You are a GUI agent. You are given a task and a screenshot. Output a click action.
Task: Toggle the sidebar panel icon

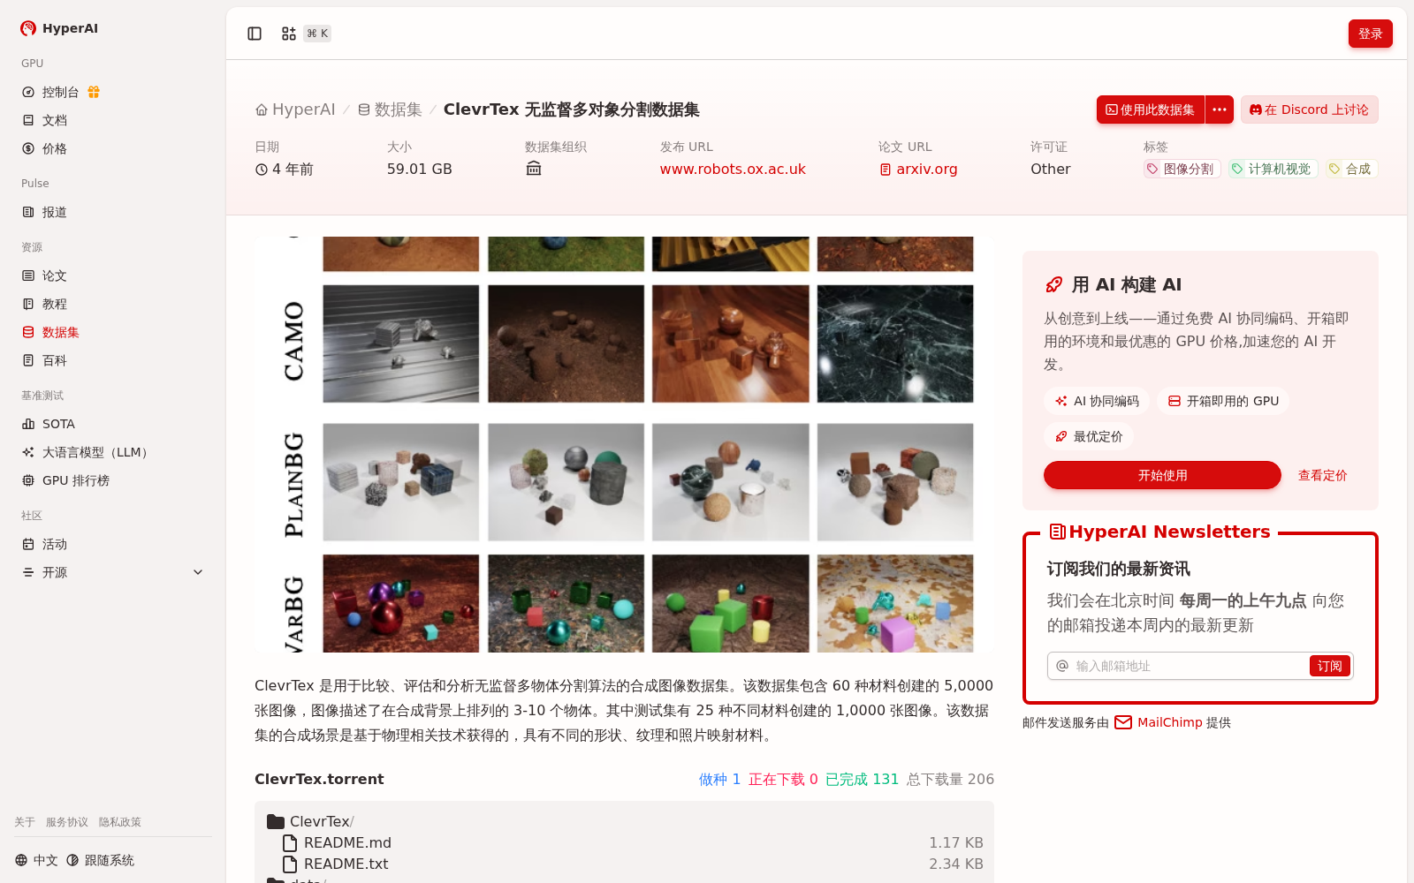click(x=255, y=34)
